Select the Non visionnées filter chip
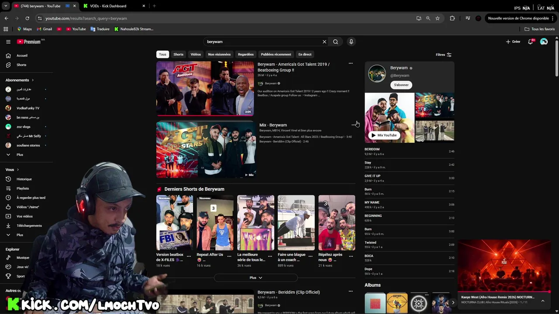The image size is (559, 314). click(219, 55)
